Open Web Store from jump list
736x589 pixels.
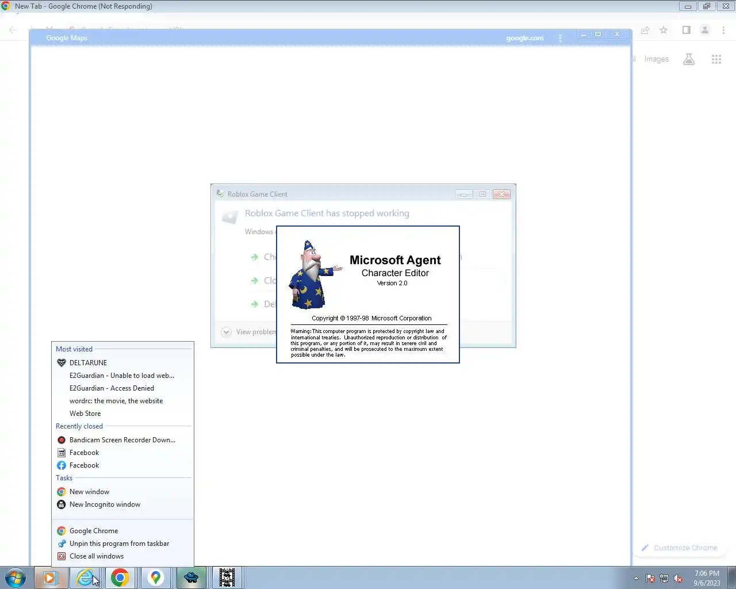[122, 414]
